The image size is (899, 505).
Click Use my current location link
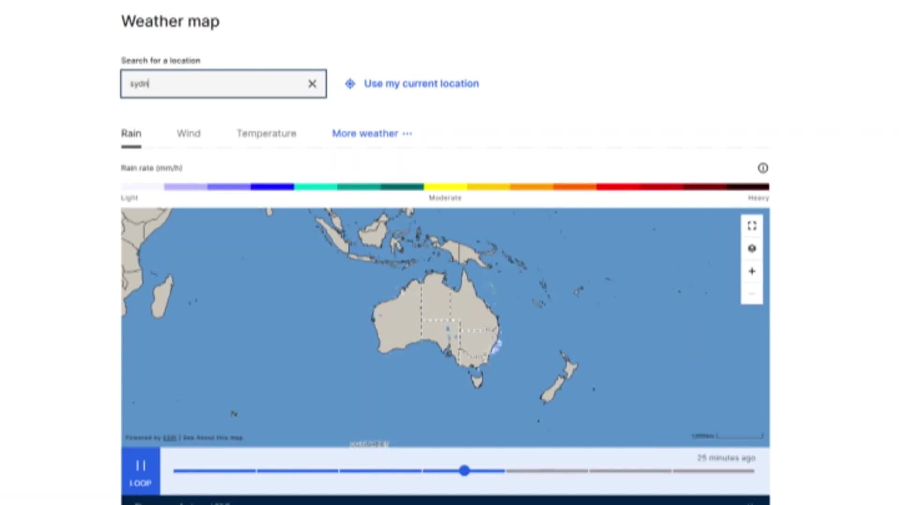click(421, 84)
